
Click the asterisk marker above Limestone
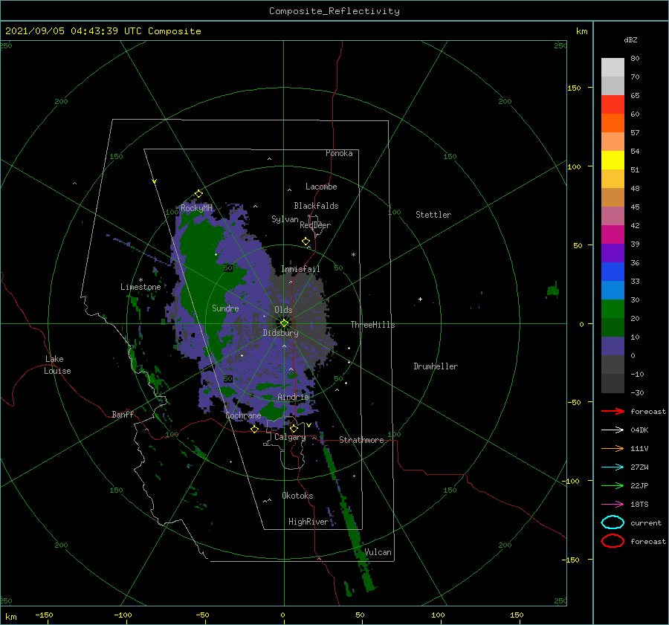point(140,280)
